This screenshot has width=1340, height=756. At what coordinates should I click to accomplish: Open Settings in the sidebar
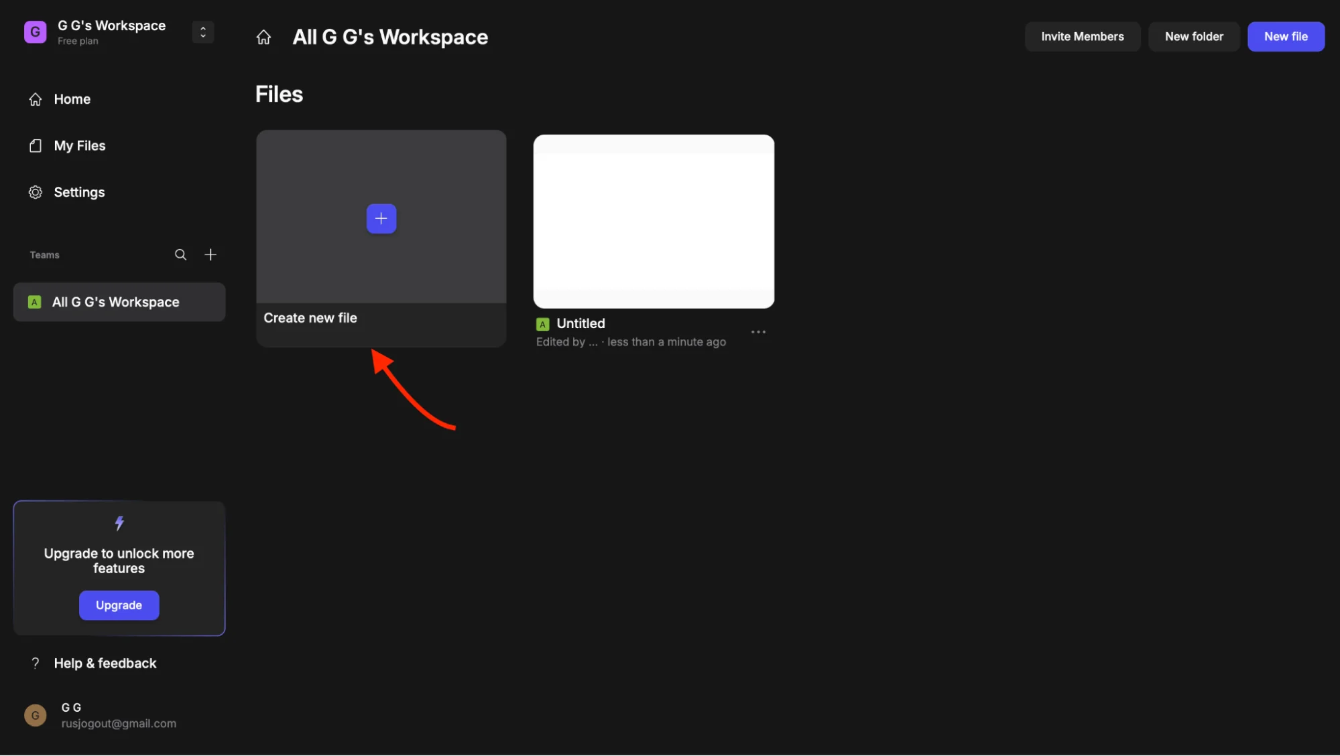point(67,193)
